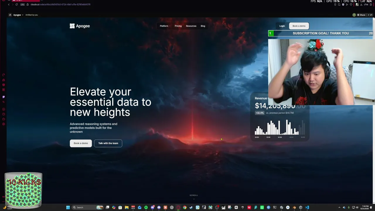Viewport: 375px width, 211px height.
Task: Open Google Chrome from the taskbar
Action: [185, 207]
